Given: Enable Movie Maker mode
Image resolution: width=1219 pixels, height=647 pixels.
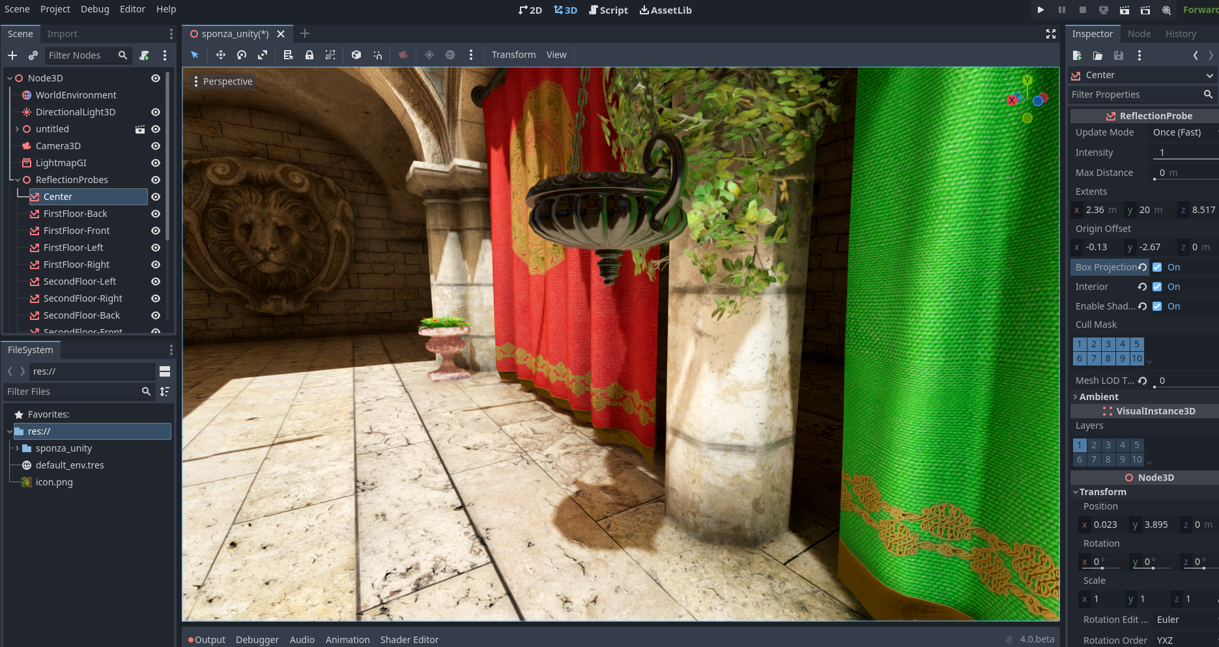Looking at the screenshot, I should point(1166,10).
